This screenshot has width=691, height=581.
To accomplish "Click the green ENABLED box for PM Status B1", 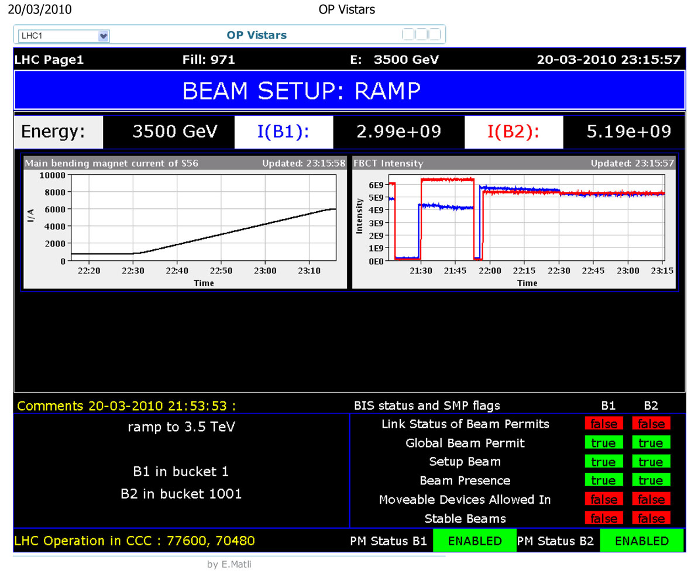I will point(475,541).
